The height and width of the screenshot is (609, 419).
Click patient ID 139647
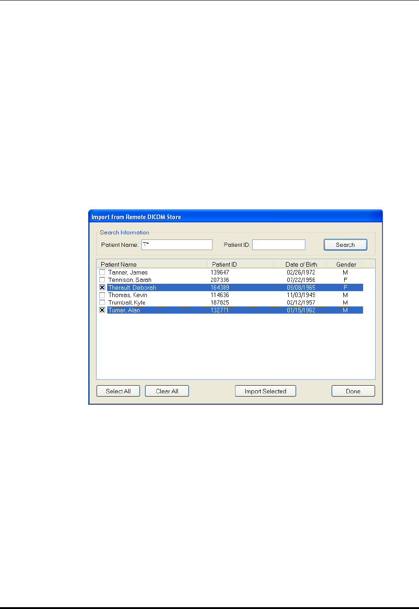(x=220, y=272)
